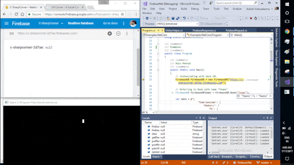Open File Explorer from the taskbar
This screenshot has width=294, height=165.
(x=287, y=61)
